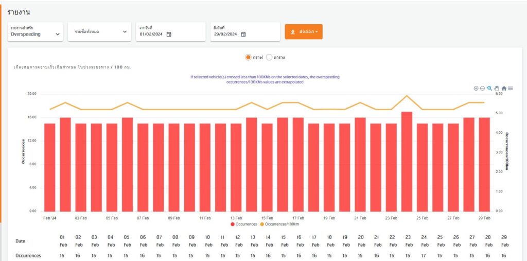
Task: Reset chart zoom with home icon
Action: coord(504,89)
